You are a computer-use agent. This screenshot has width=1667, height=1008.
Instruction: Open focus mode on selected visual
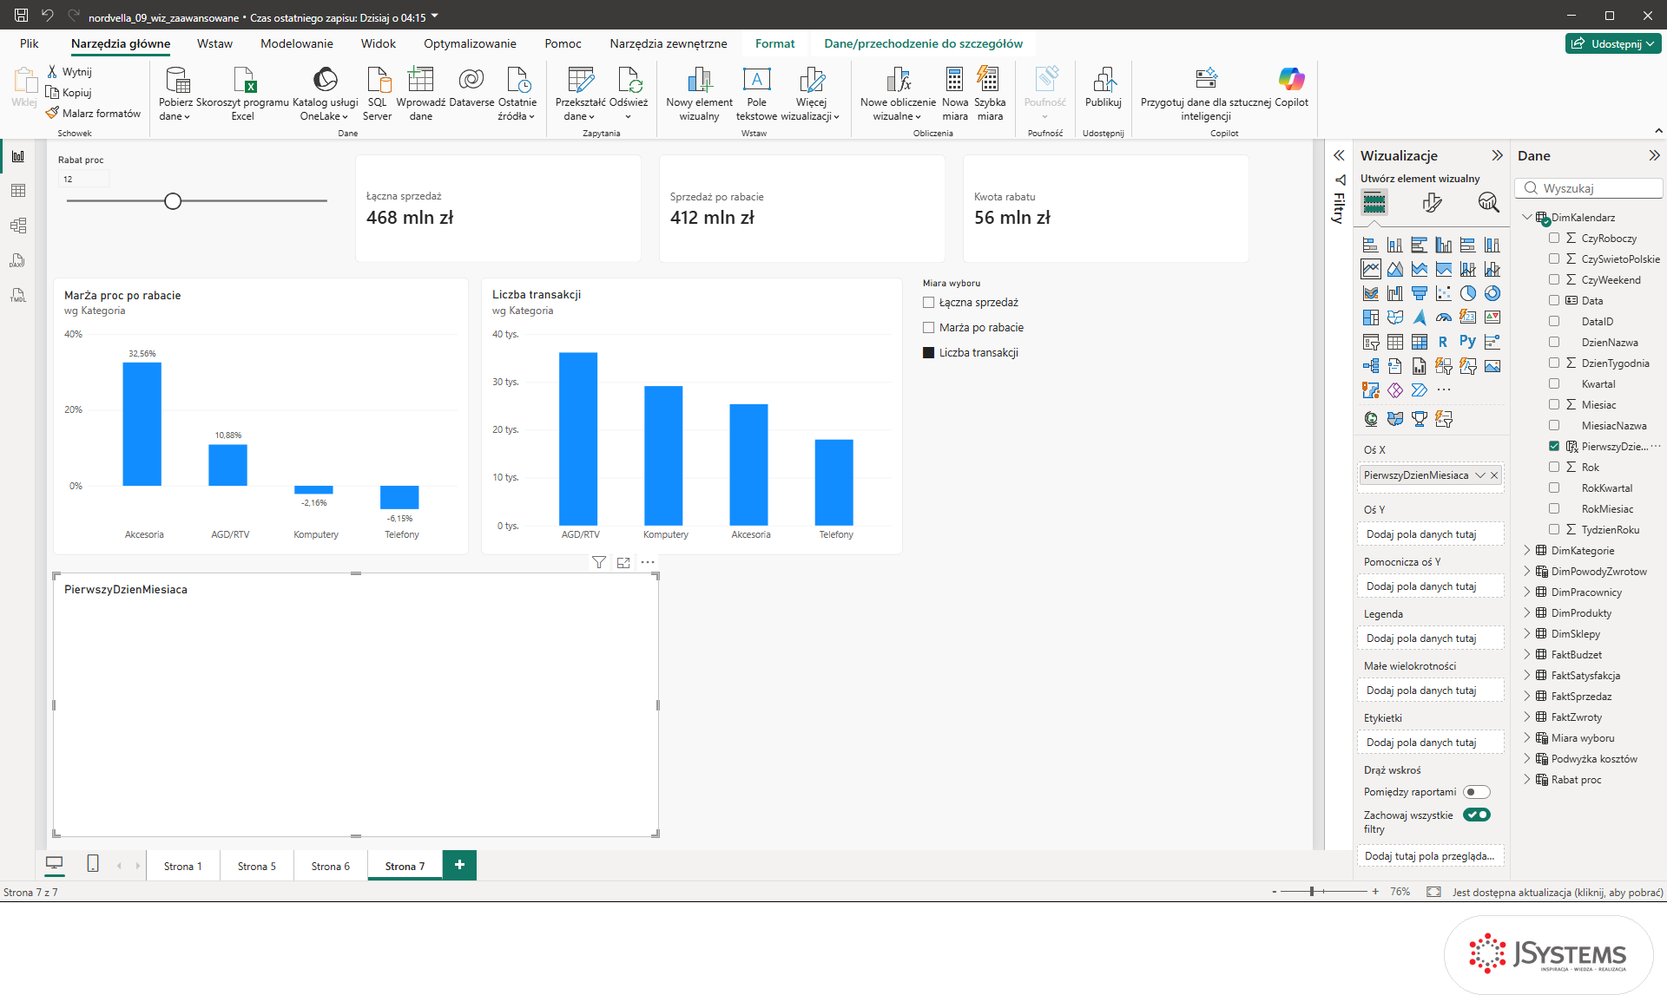[x=623, y=562]
